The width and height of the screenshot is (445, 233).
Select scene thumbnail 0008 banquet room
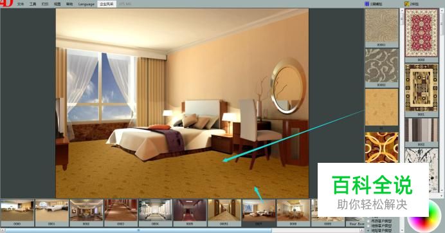293,212
